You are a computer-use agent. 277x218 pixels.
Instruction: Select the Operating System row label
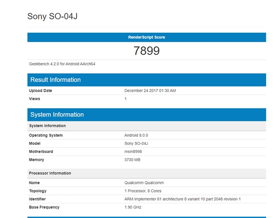pos(46,136)
